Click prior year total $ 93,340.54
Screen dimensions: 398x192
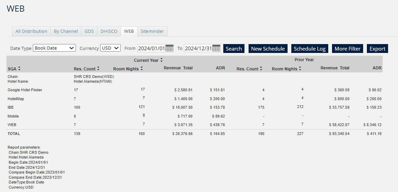pyautogui.click(x=339, y=134)
